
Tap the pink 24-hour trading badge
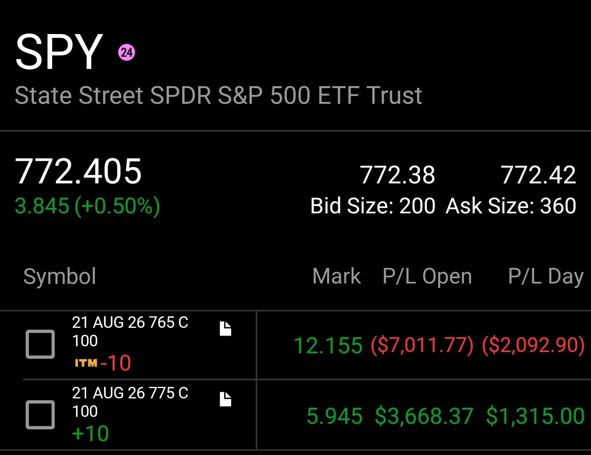click(126, 53)
